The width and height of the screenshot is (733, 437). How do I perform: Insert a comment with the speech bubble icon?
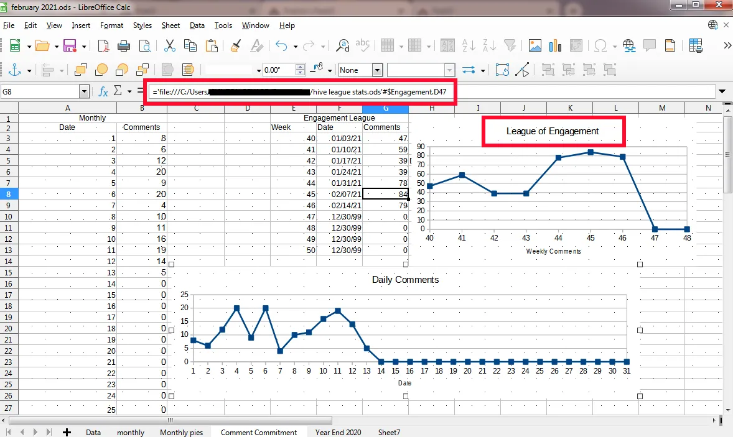650,45
